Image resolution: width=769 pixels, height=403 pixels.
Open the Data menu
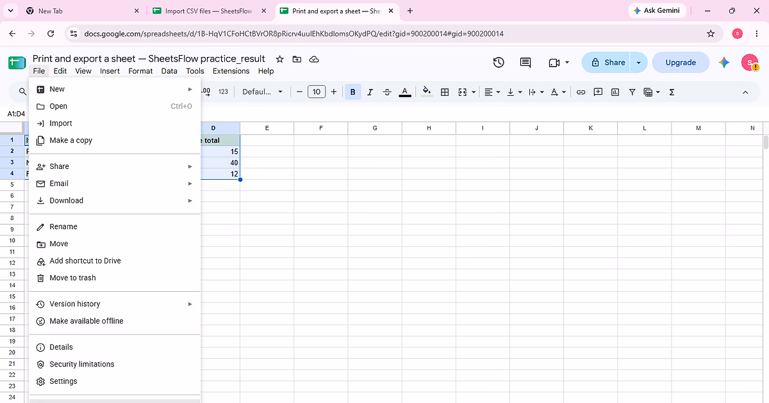169,71
